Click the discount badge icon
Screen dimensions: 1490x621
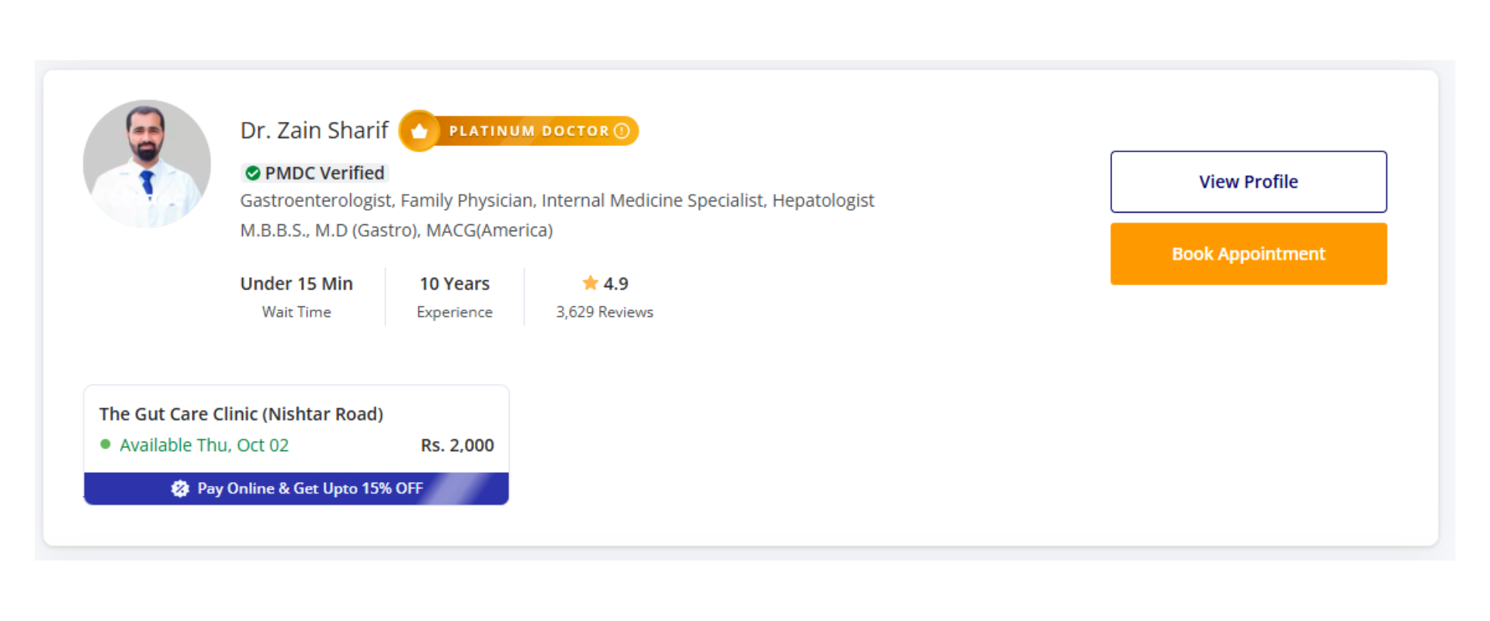[x=180, y=488]
